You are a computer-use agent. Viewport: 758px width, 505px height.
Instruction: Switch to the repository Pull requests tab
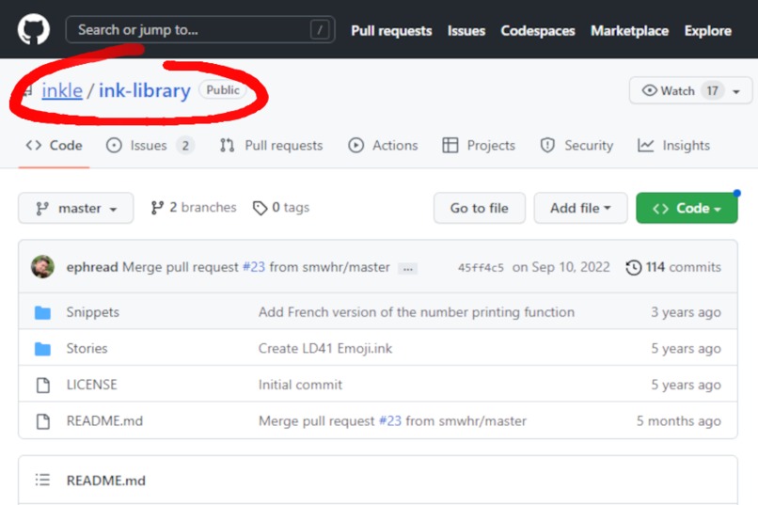coord(271,145)
